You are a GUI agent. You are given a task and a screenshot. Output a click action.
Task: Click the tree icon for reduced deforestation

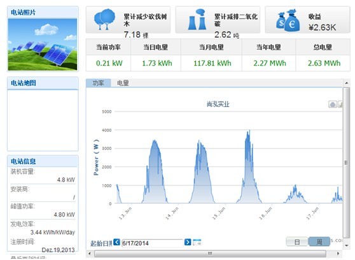point(104,20)
